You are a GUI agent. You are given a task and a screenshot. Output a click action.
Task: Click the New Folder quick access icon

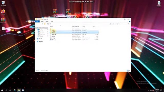41,19
